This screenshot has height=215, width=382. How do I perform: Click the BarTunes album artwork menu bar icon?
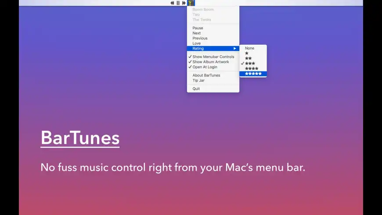tap(191, 3)
